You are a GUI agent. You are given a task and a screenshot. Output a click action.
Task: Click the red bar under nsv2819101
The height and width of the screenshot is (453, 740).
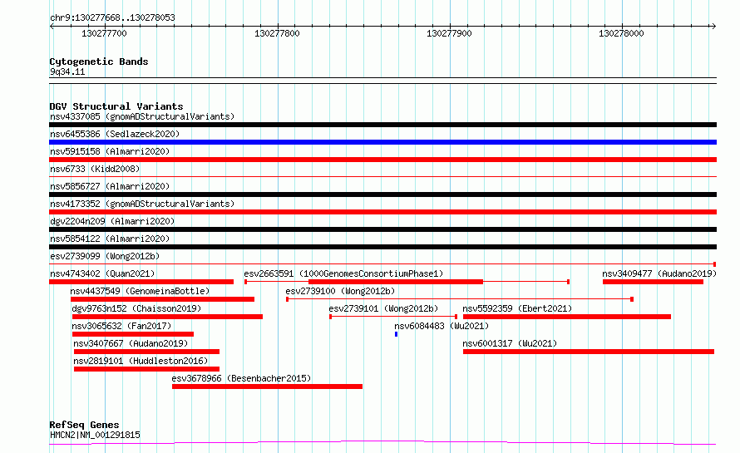pyautogui.click(x=147, y=369)
